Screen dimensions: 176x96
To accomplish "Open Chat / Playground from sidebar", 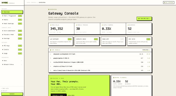I will pos(12,16).
